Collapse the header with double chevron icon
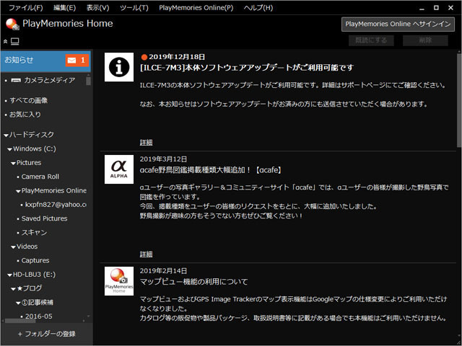This screenshot has height=346, width=462. pyautogui.click(x=5, y=42)
